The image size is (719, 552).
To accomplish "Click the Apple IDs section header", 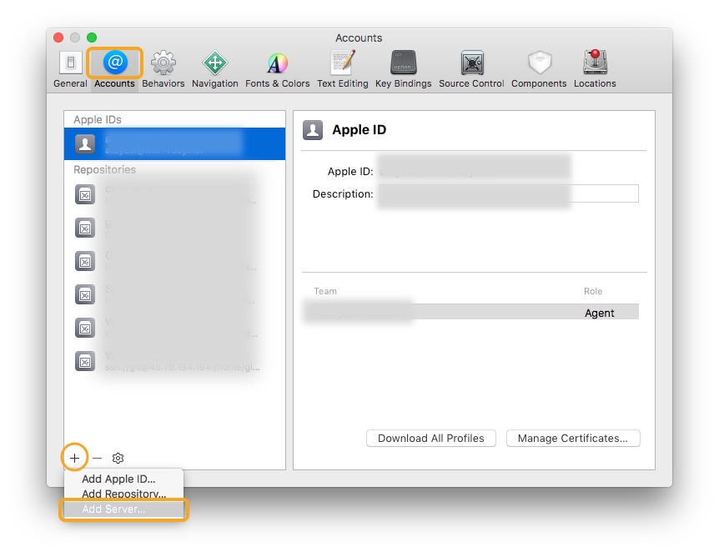I will 98,120.
